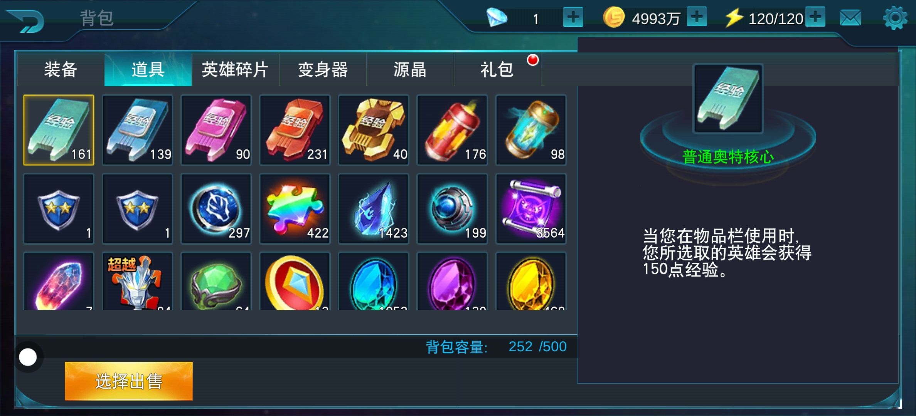Switch to the 装备 tab
916x416 pixels.
click(61, 70)
